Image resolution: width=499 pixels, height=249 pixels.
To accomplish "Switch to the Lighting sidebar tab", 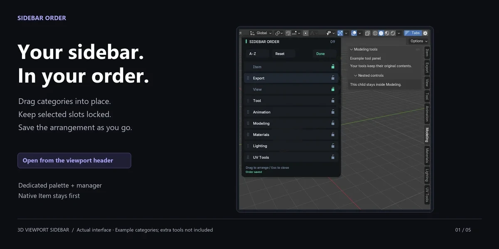I will 427,176.
